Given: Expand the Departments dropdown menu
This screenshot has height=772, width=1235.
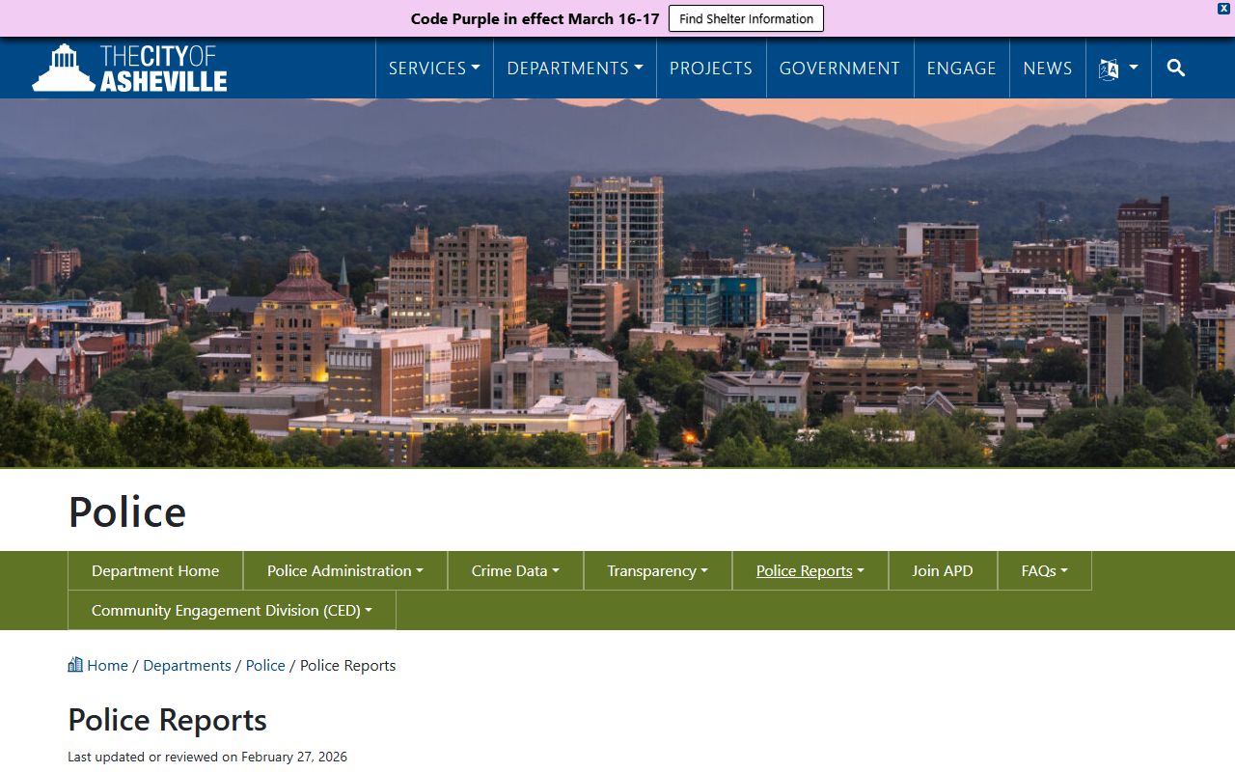Looking at the screenshot, I should tap(575, 69).
